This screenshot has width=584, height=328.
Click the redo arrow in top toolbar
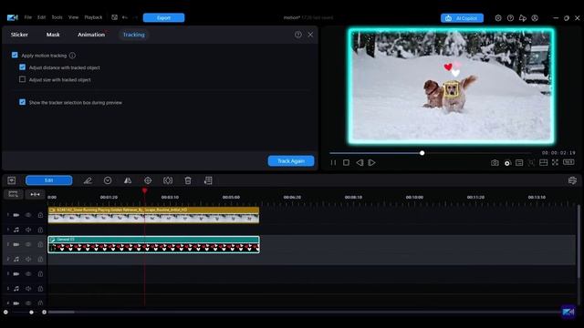pyautogui.click(x=135, y=17)
